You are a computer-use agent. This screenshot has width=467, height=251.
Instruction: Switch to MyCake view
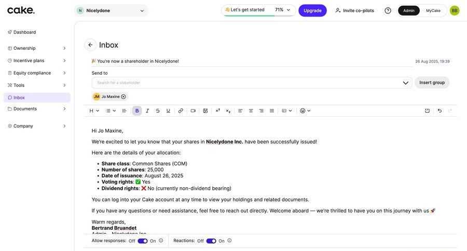click(x=433, y=10)
